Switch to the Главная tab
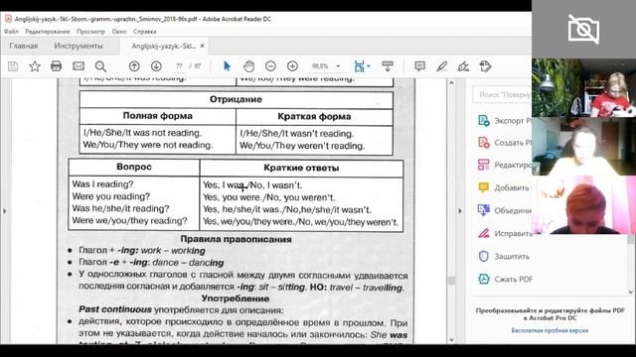This screenshot has height=357, width=636. [24, 46]
